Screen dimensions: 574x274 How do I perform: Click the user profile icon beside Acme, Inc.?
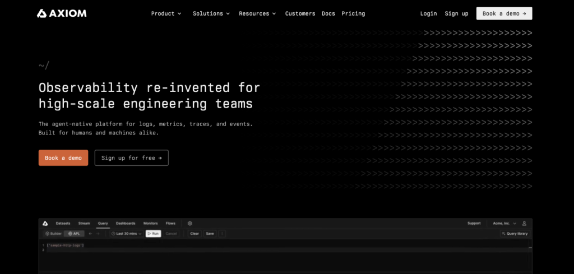(x=524, y=223)
